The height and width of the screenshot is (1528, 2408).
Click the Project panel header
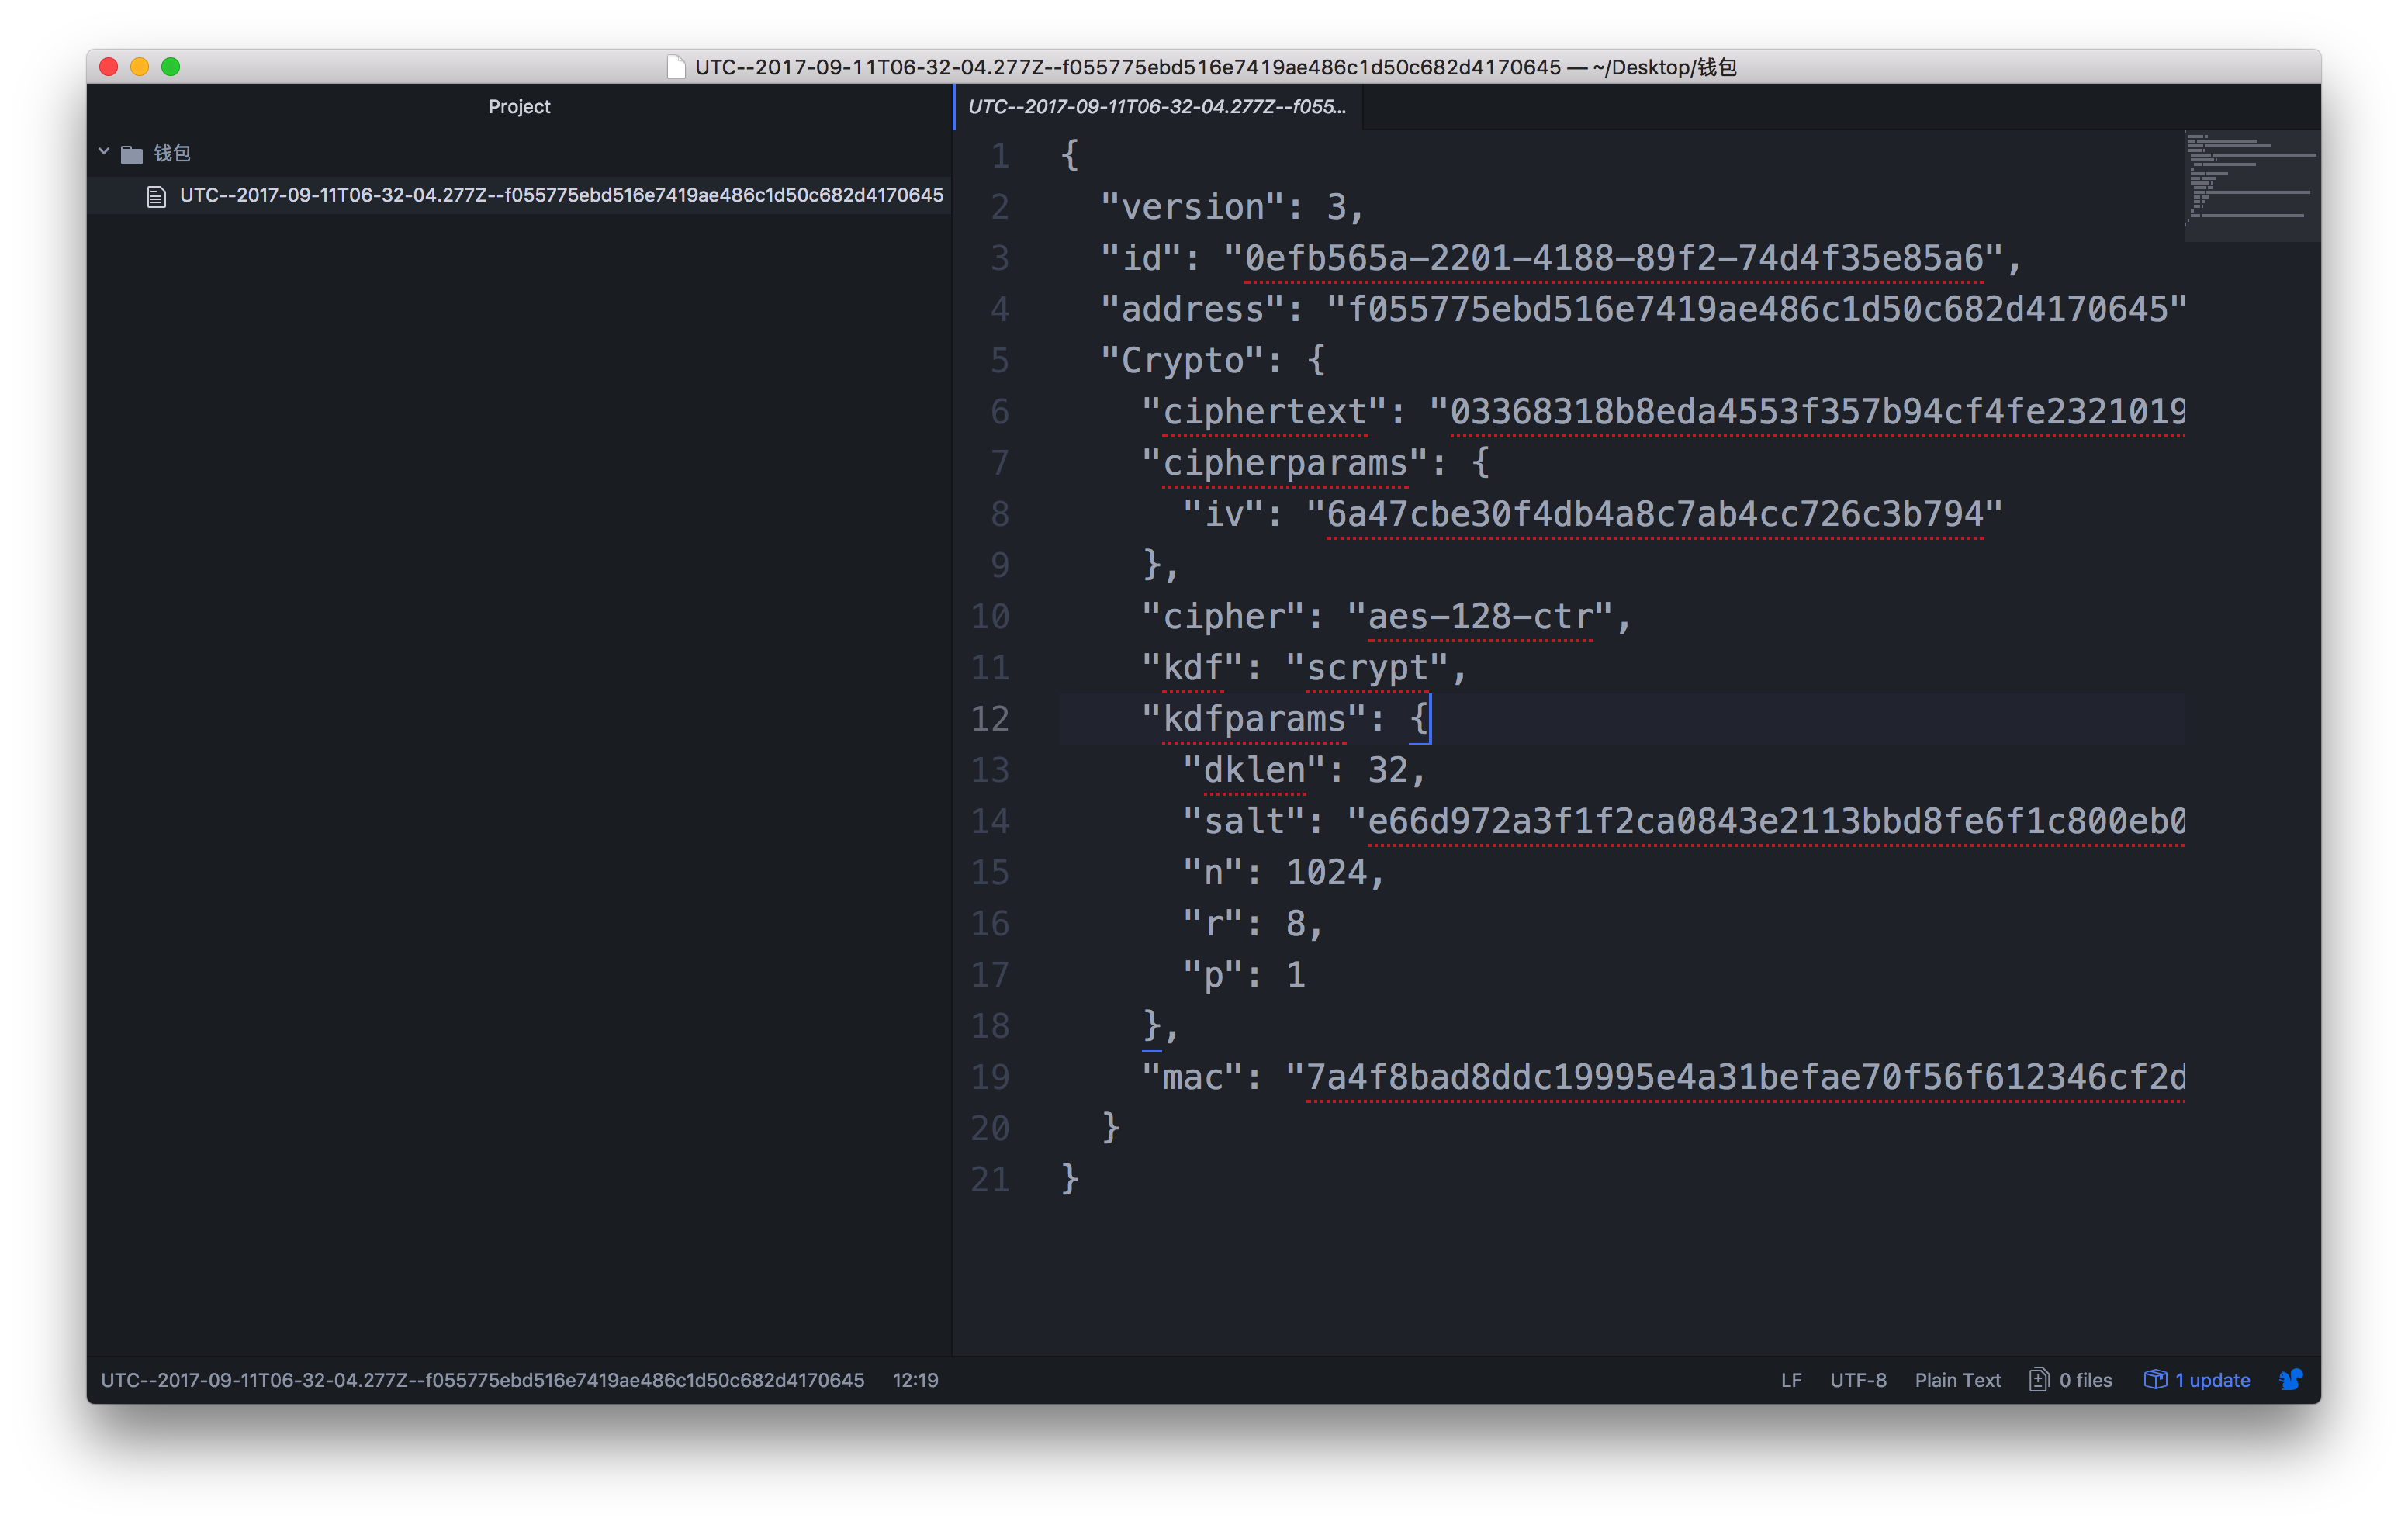click(519, 107)
